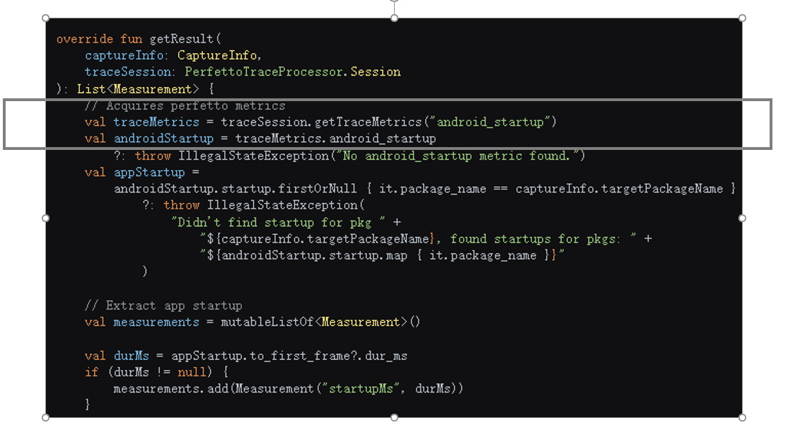Viewport: 788px width, 447px height.
Task: Click the "// Extract app startup" comment
Action: pos(163,306)
